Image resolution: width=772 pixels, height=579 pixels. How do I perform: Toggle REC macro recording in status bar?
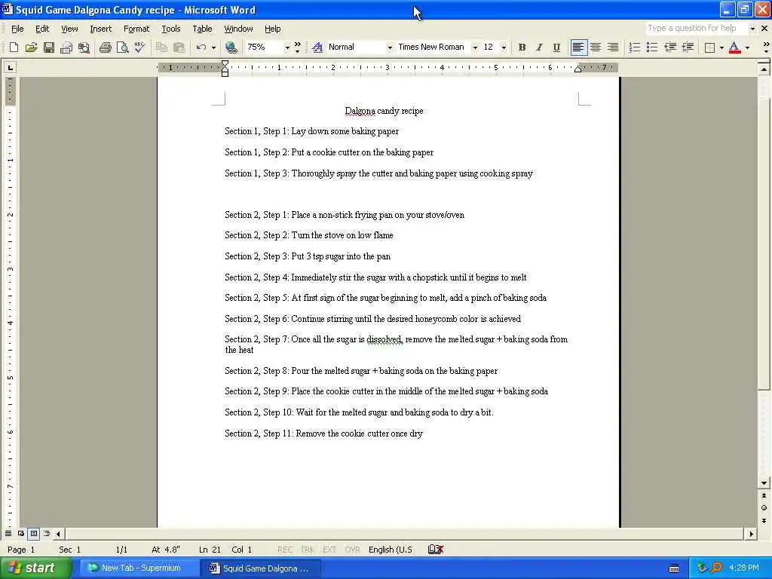(284, 550)
